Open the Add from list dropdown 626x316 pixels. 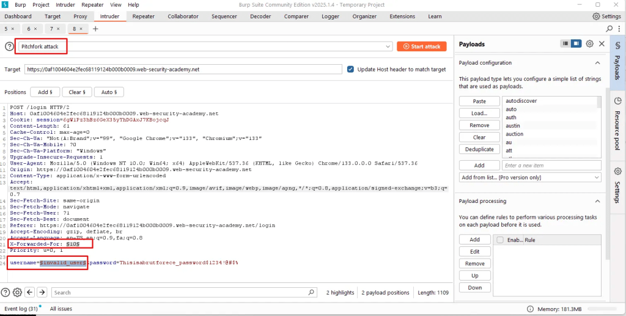coord(530,177)
